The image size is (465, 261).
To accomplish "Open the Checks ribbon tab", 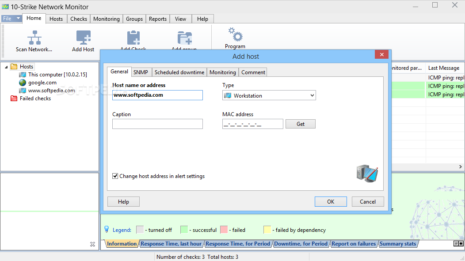I will 79,19.
